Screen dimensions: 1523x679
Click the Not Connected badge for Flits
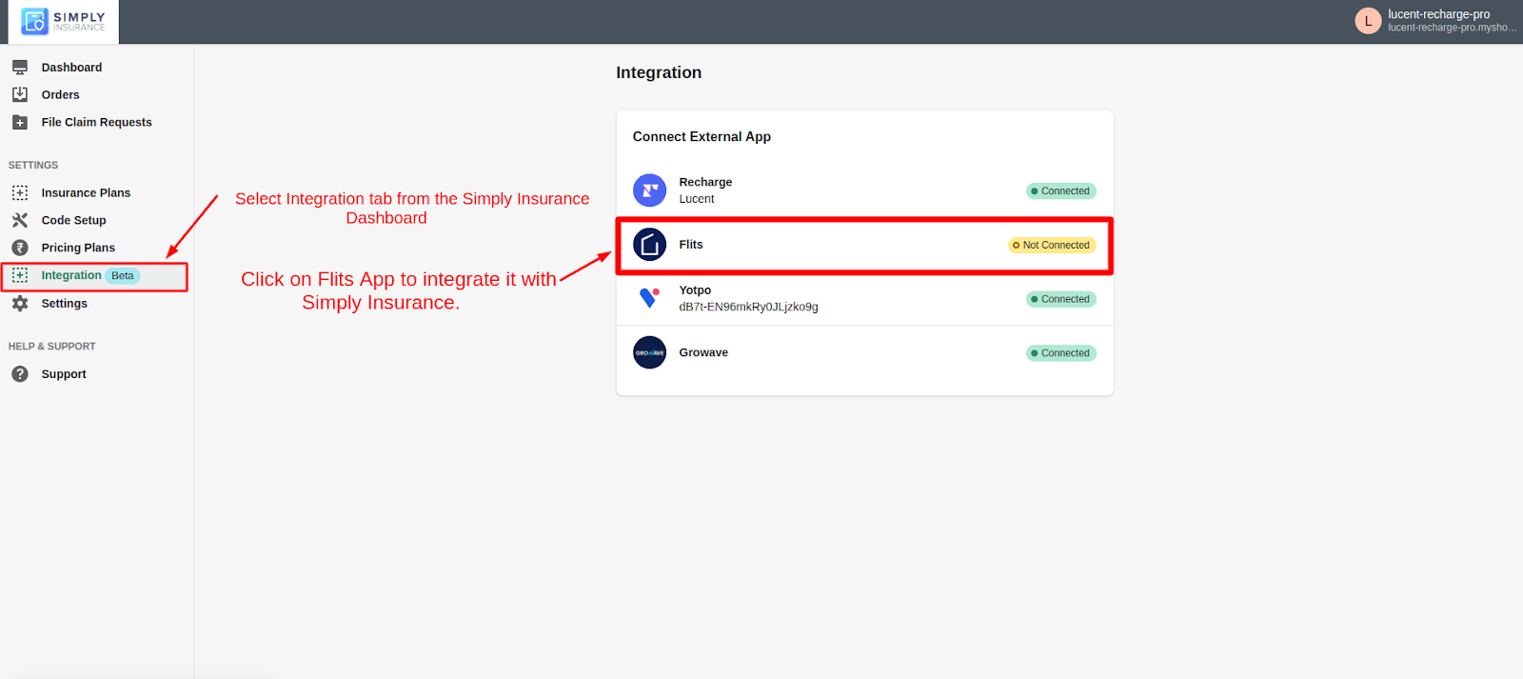[x=1052, y=245]
